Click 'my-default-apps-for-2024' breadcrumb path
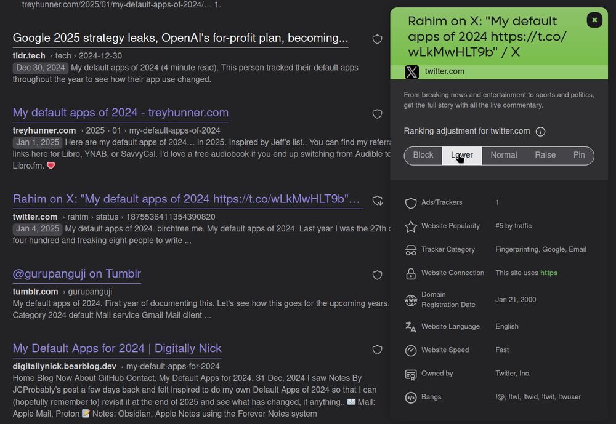Screen dimensions: 616x424 (x=173, y=366)
